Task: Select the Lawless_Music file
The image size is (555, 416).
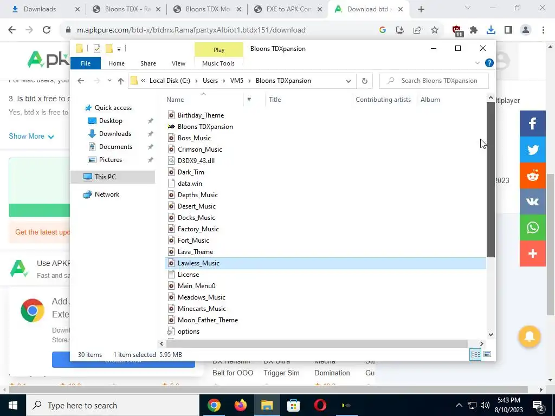Action: [x=325, y=263]
